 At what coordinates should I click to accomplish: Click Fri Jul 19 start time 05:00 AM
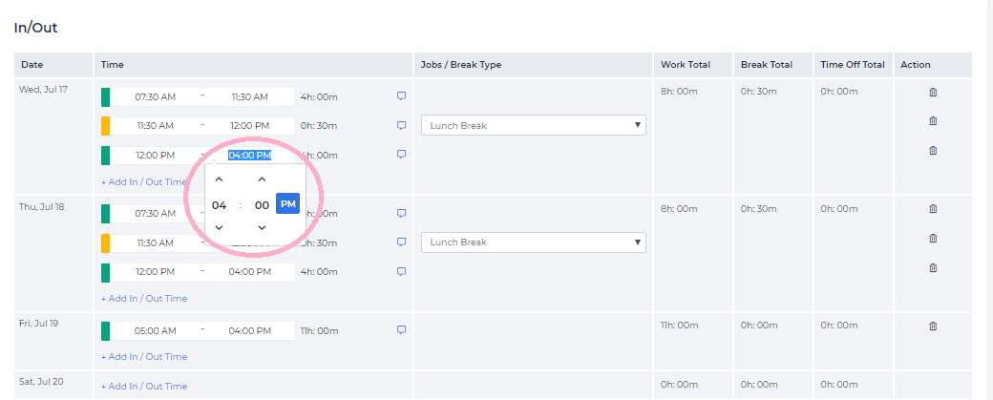click(156, 331)
